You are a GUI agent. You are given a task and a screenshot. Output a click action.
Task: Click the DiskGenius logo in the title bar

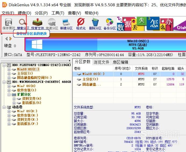point(5,5)
